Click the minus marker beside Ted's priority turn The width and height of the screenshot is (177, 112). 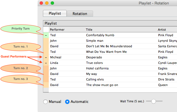tap(46, 35)
